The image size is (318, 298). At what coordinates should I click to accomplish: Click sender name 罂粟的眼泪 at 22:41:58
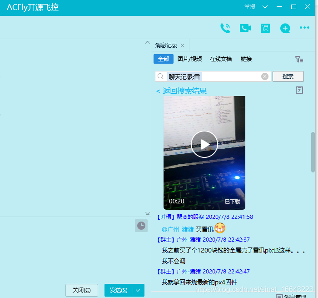[190, 217]
